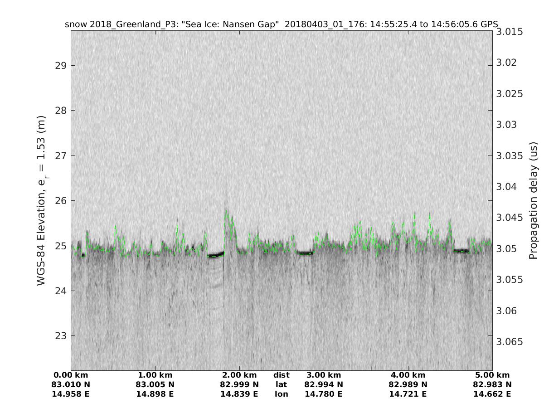Click the dark flat lead segment before 2 km
Viewport: 544px width, 408px height.
pyautogui.click(x=216, y=255)
